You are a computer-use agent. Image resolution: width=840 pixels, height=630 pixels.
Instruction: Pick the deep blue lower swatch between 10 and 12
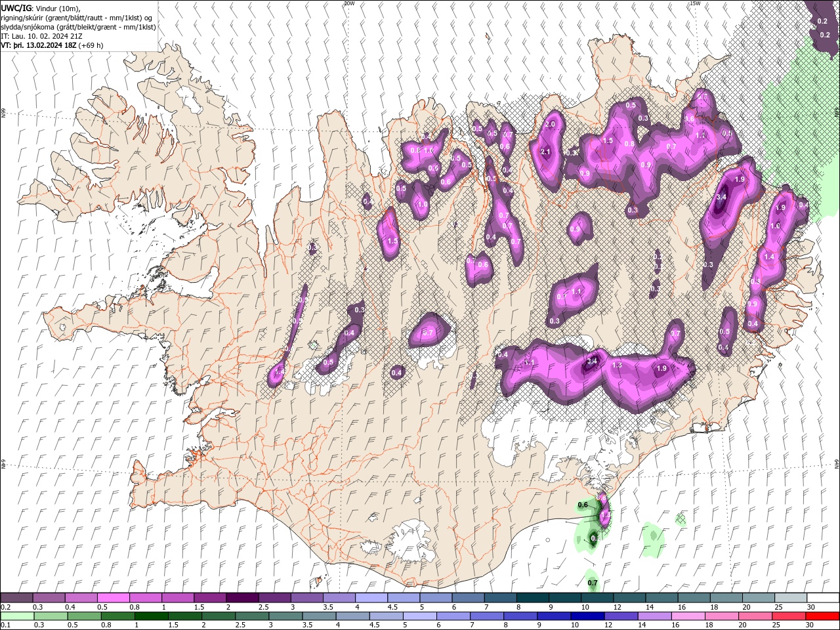click(587, 616)
